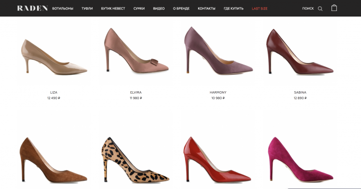361x189 pixels.
Task: Open the LIZA product name link
Action: click(54, 92)
